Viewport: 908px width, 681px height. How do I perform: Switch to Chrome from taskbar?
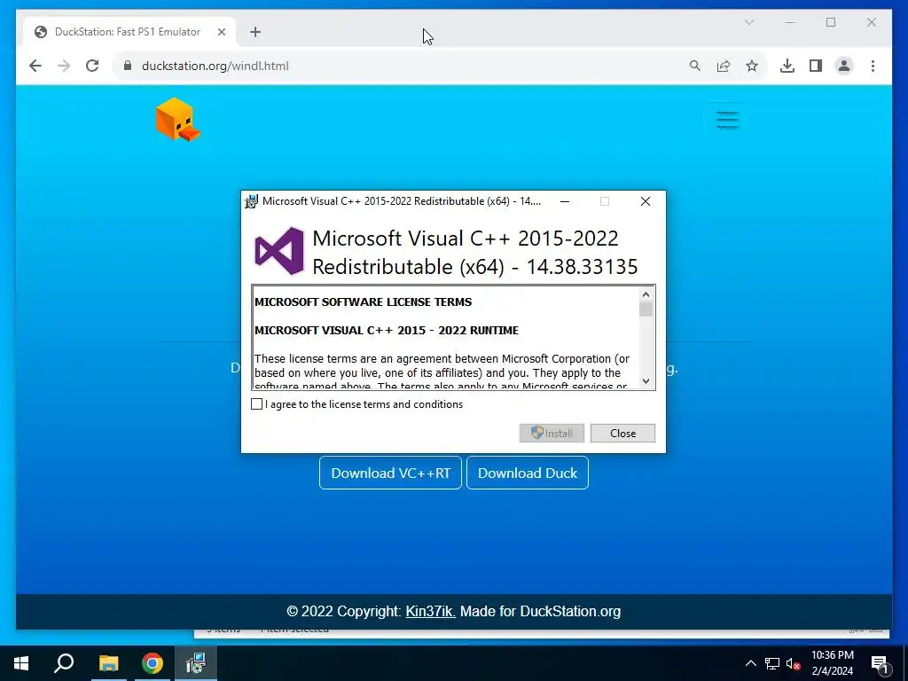tap(153, 663)
